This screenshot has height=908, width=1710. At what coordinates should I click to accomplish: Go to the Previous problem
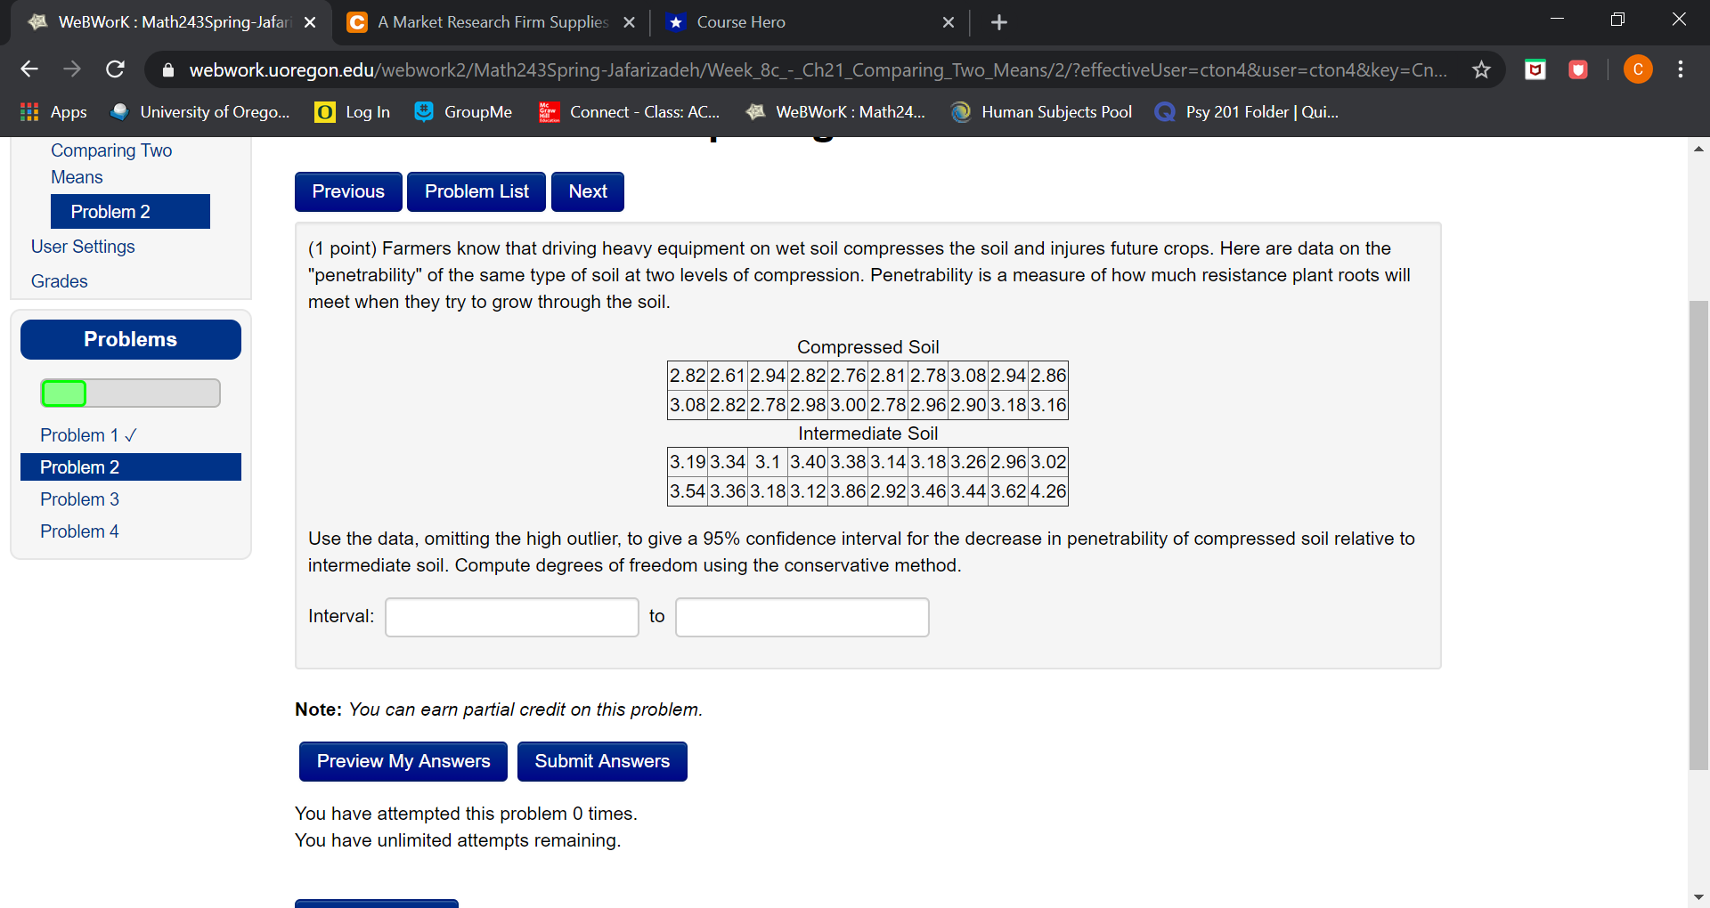click(348, 191)
